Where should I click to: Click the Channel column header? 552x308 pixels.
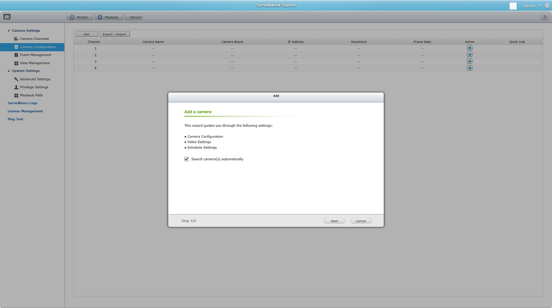click(x=94, y=42)
